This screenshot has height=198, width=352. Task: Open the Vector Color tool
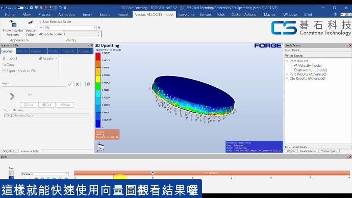tap(31, 29)
